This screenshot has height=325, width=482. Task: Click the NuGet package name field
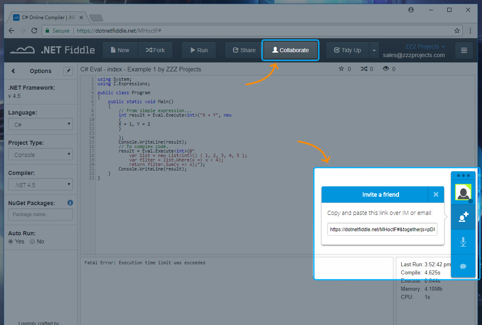[40, 214]
